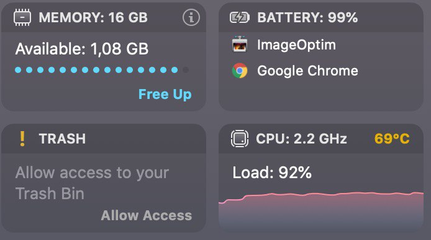Click the Available: 1,08 GB text
The image size is (431, 240).
82,49
